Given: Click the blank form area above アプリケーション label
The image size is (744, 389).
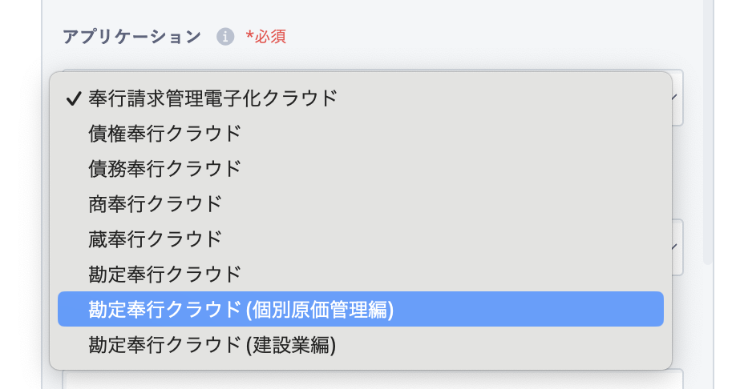Looking at the screenshot, I should 373,10.
